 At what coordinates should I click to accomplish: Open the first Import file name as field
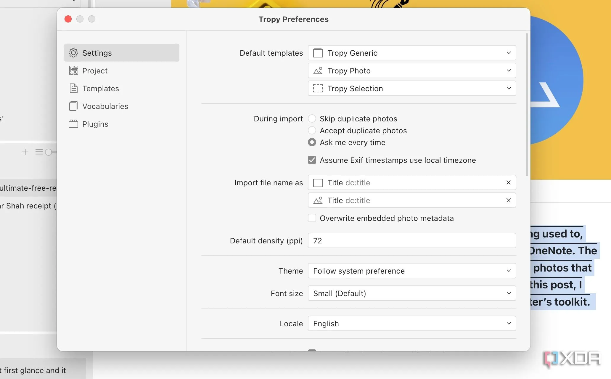point(412,182)
